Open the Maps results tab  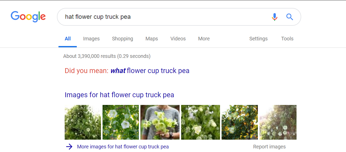coord(151,39)
